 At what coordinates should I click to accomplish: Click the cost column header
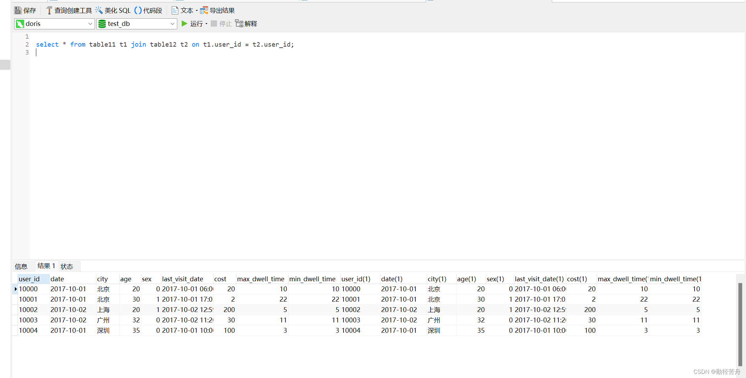225,279
